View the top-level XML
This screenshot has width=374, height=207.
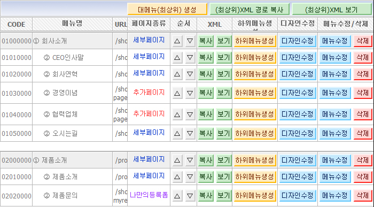332,10
